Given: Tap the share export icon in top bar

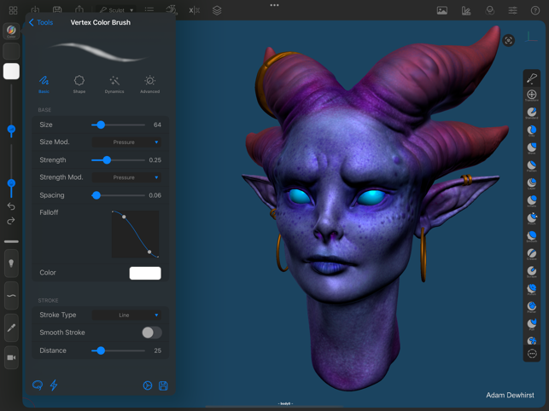Looking at the screenshot, I should (x=79, y=9).
